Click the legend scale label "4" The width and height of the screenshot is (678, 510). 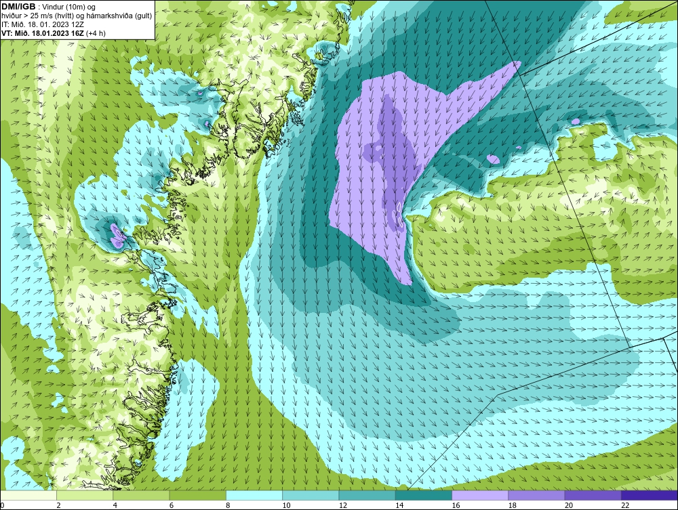pos(115,505)
